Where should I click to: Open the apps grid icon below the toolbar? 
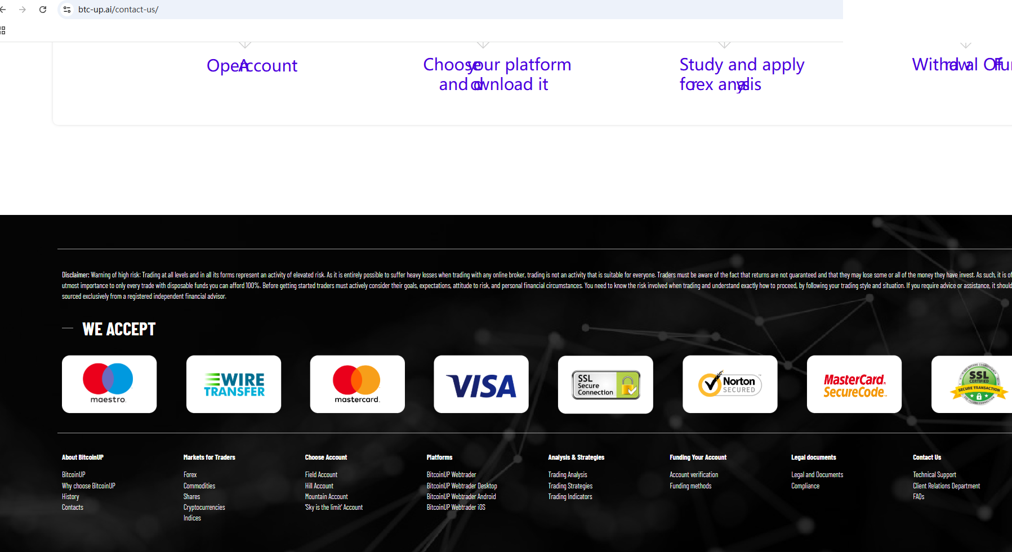3,30
